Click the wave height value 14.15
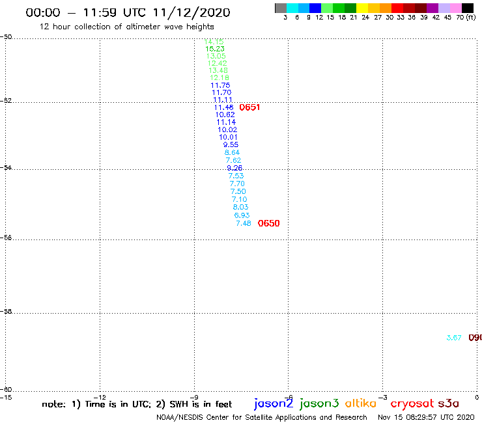Image resolution: width=482 pixels, height=423 pixels. (x=214, y=42)
